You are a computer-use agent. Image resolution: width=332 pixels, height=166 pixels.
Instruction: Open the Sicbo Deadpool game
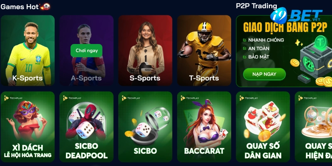click(x=86, y=127)
